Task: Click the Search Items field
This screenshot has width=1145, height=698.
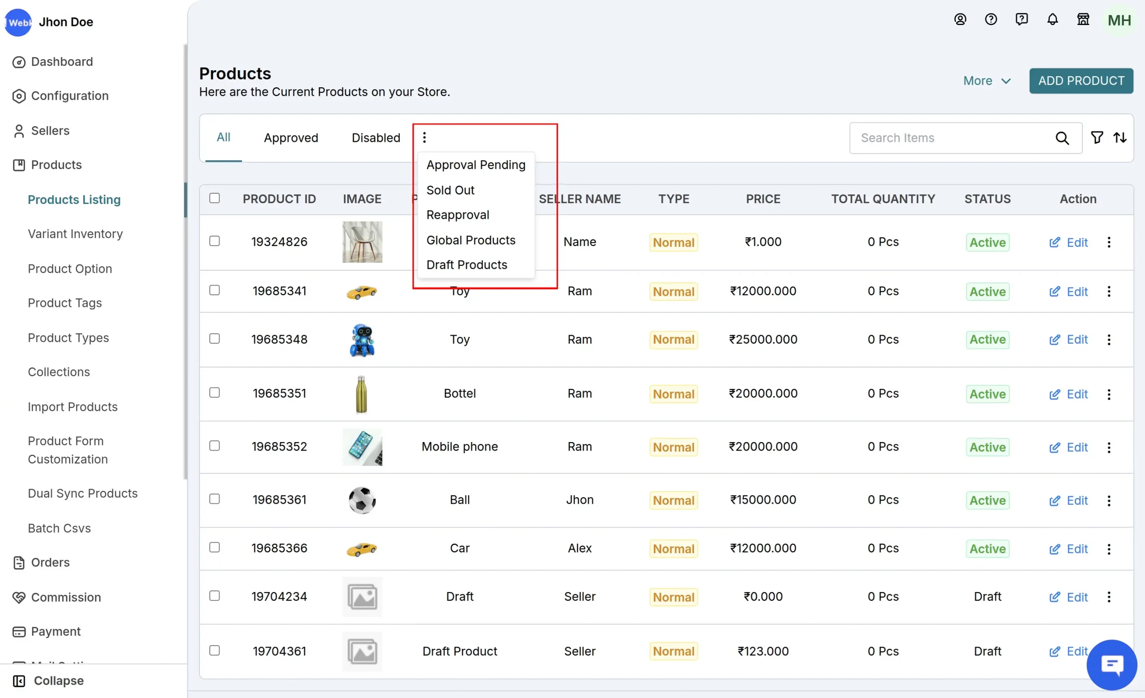Action: (948, 138)
